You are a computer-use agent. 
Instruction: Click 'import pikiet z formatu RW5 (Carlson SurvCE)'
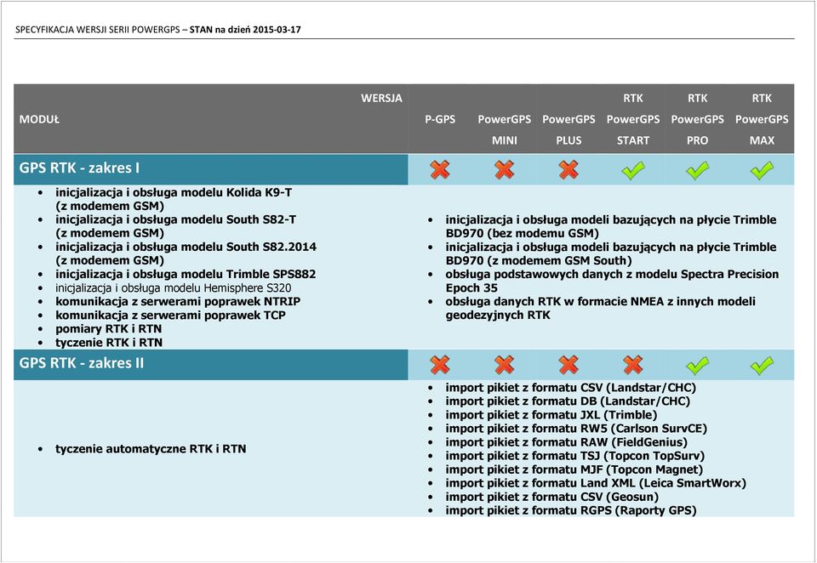(x=576, y=429)
